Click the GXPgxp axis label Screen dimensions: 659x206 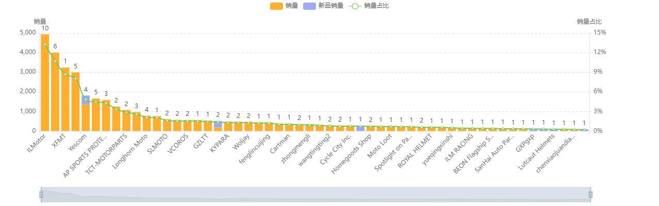pos(525,144)
